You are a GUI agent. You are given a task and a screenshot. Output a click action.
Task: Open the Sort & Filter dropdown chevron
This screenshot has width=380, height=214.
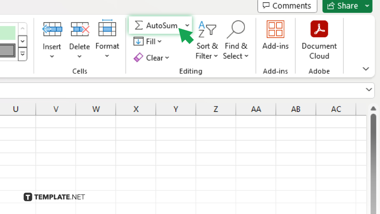[x=215, y=56]
